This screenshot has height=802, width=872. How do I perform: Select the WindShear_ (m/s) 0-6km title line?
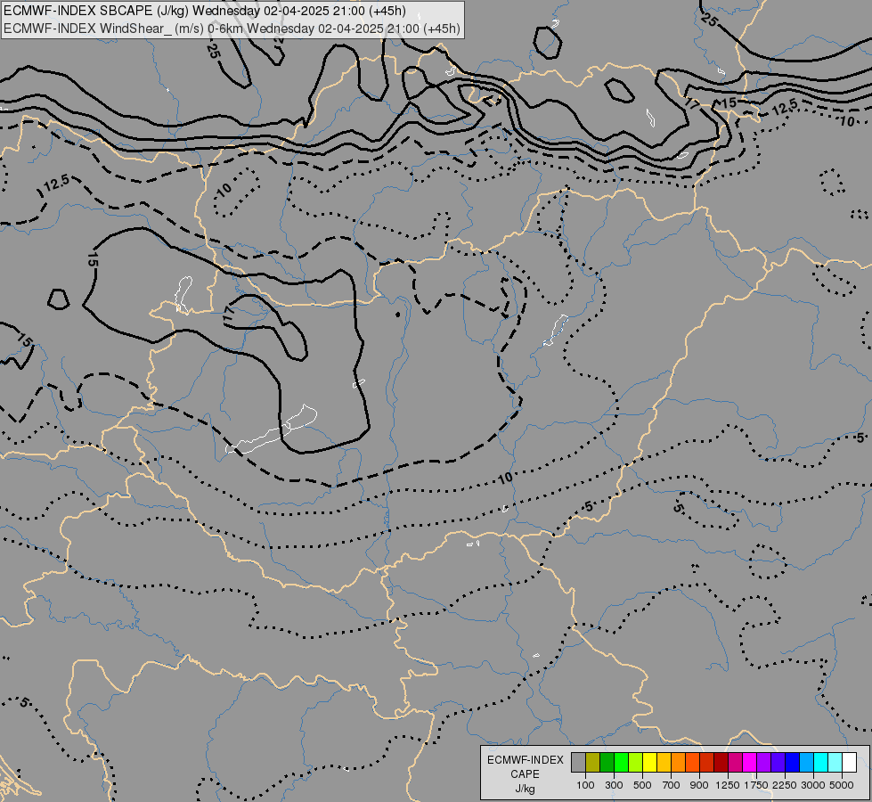tap(232, 28)
